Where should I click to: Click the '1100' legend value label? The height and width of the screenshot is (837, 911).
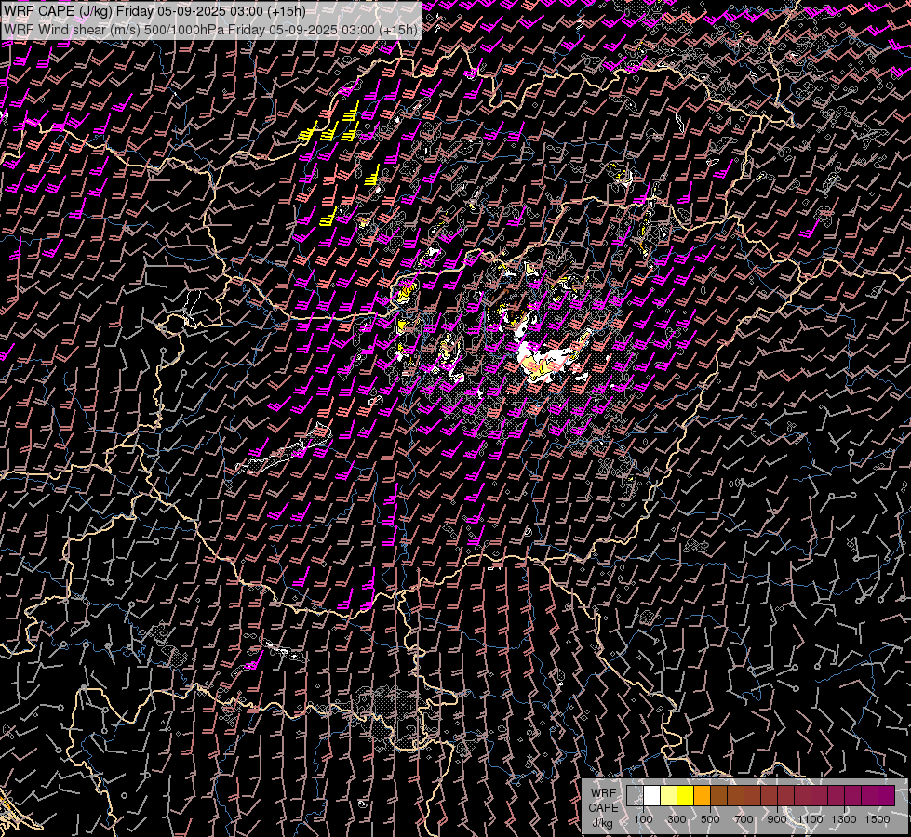tap(810, 819)
